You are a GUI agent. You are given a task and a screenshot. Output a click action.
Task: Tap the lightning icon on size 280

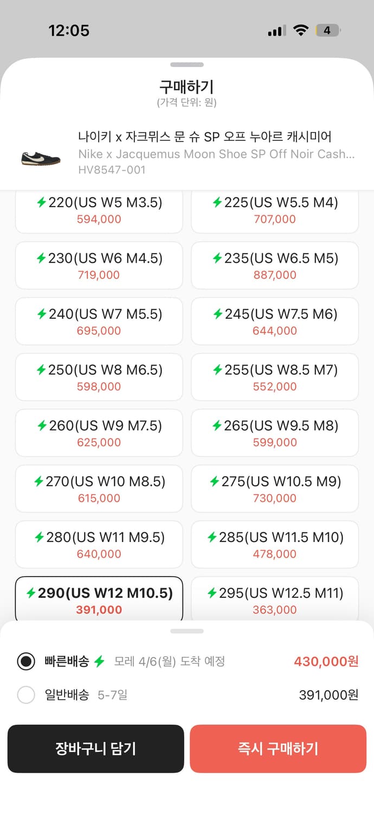[x=39, y=537]
